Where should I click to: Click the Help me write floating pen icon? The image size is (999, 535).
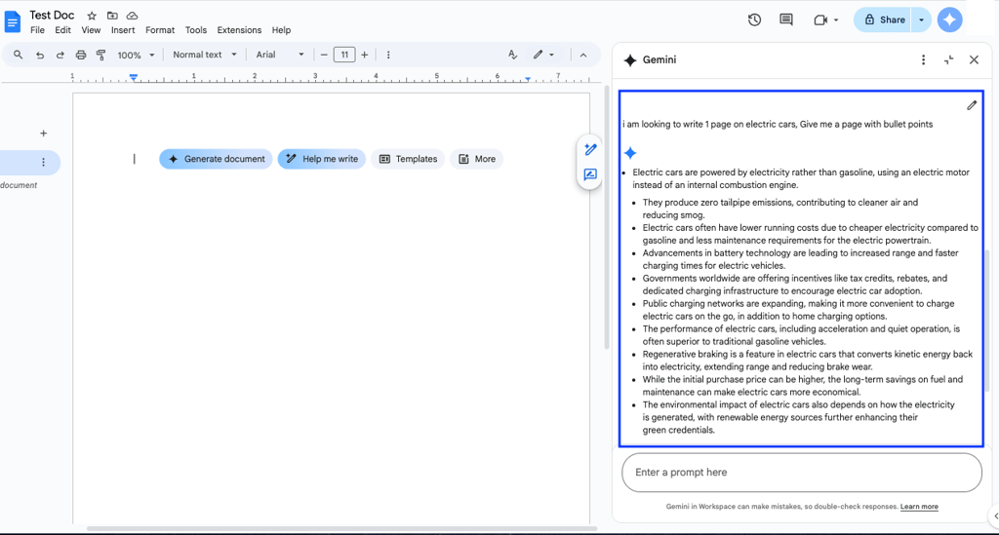[590, 149]
